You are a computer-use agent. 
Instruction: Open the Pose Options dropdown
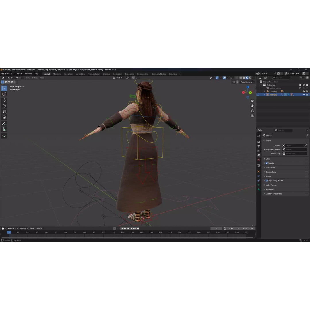[247, 82]
